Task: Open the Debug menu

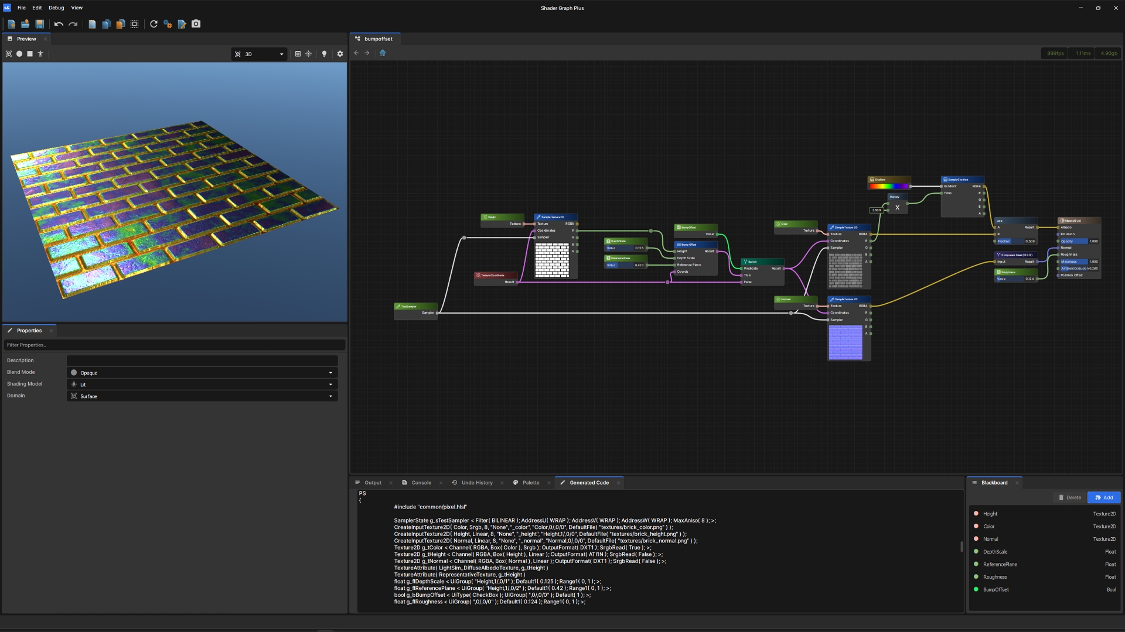Action: coord(56,8)
